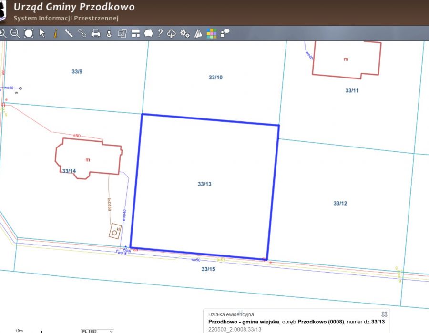
Task: Click the parcel label 33/12
Action: coord(340,204)
